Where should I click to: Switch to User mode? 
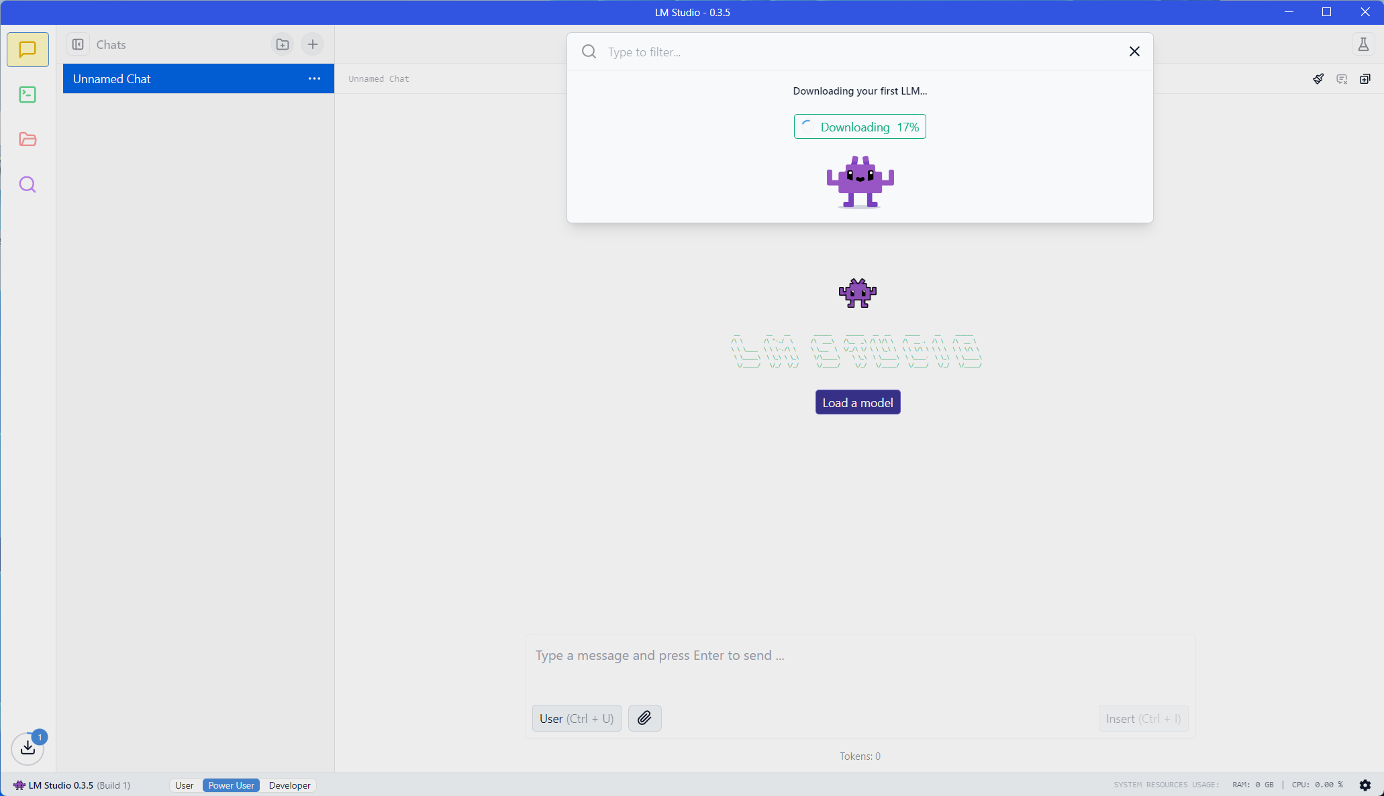184,785
